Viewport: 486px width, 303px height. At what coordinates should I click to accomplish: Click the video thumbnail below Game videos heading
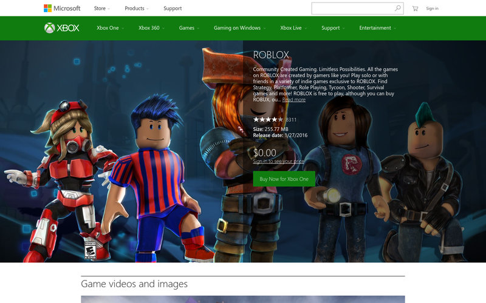tap(243, 299)
